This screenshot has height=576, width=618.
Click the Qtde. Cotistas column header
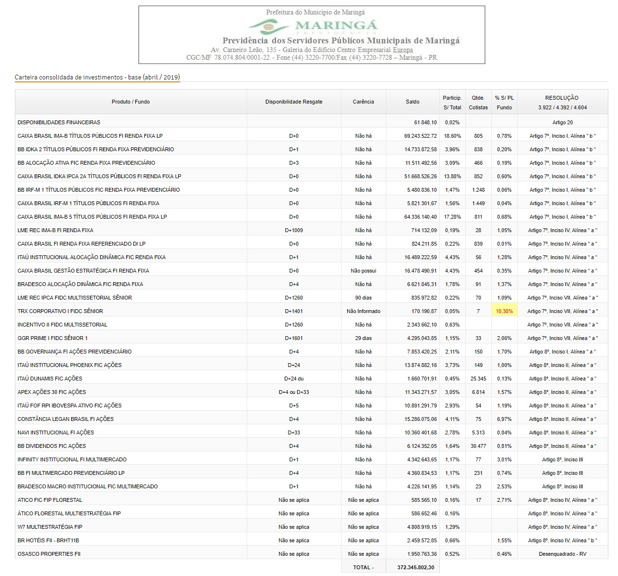[478, 102]
